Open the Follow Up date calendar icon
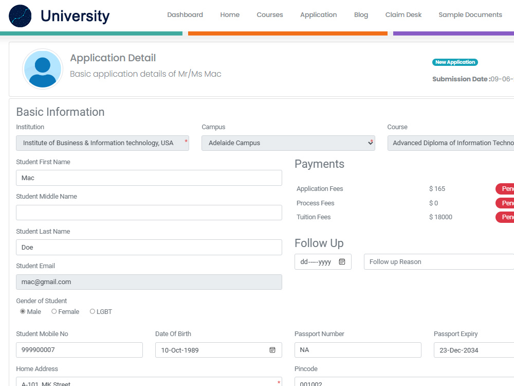 342,261
